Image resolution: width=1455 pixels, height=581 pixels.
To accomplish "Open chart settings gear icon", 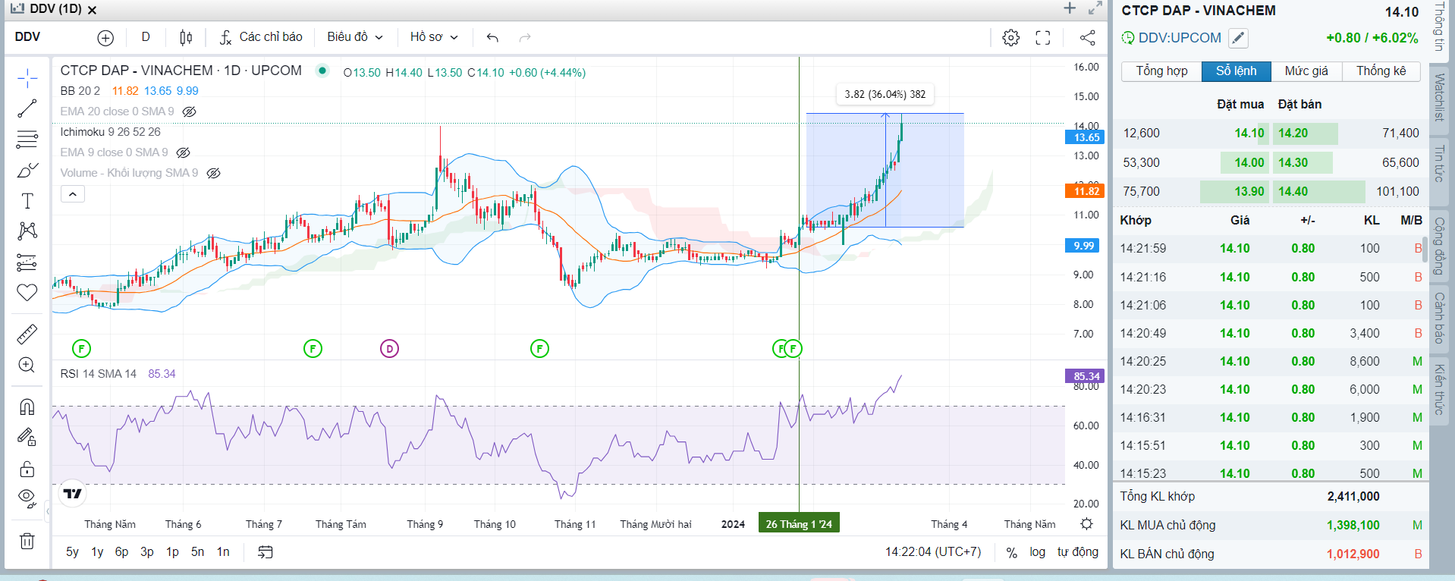I will 1010,37.
